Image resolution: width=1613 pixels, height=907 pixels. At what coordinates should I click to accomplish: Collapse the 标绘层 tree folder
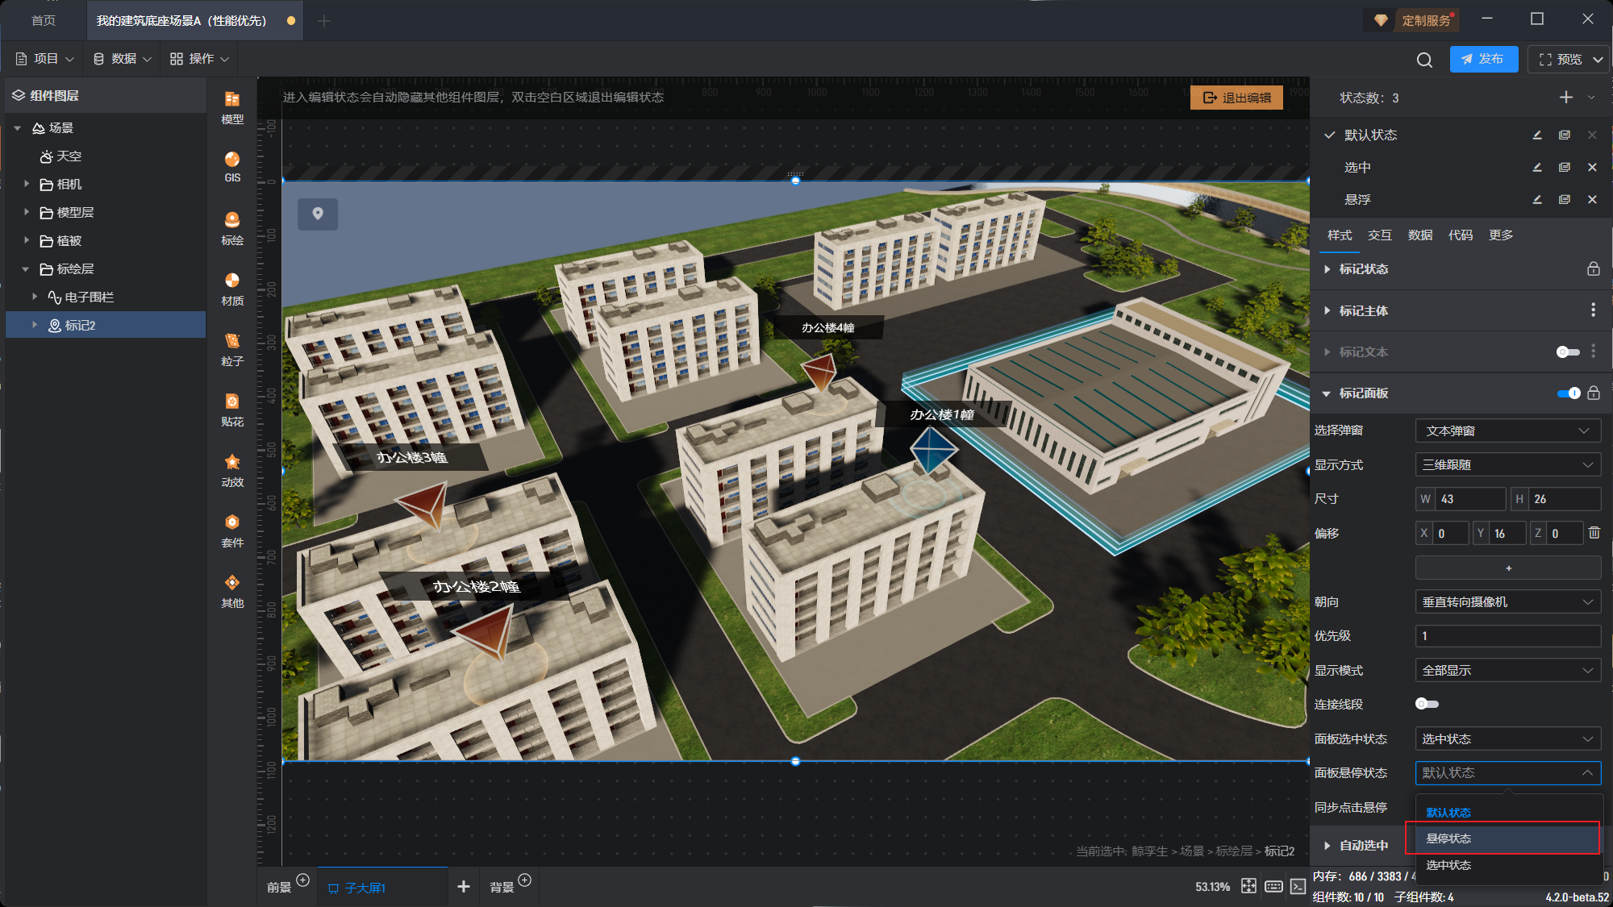pyautogui.click(x=25, y=269)
